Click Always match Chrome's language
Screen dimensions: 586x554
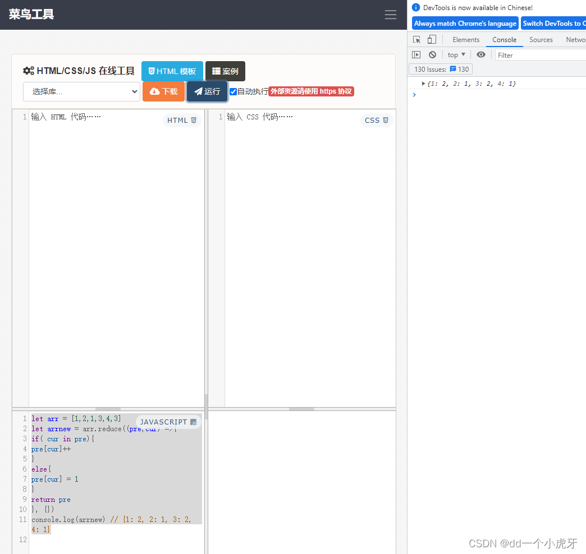pyautogui.click(x=465, y=23)
